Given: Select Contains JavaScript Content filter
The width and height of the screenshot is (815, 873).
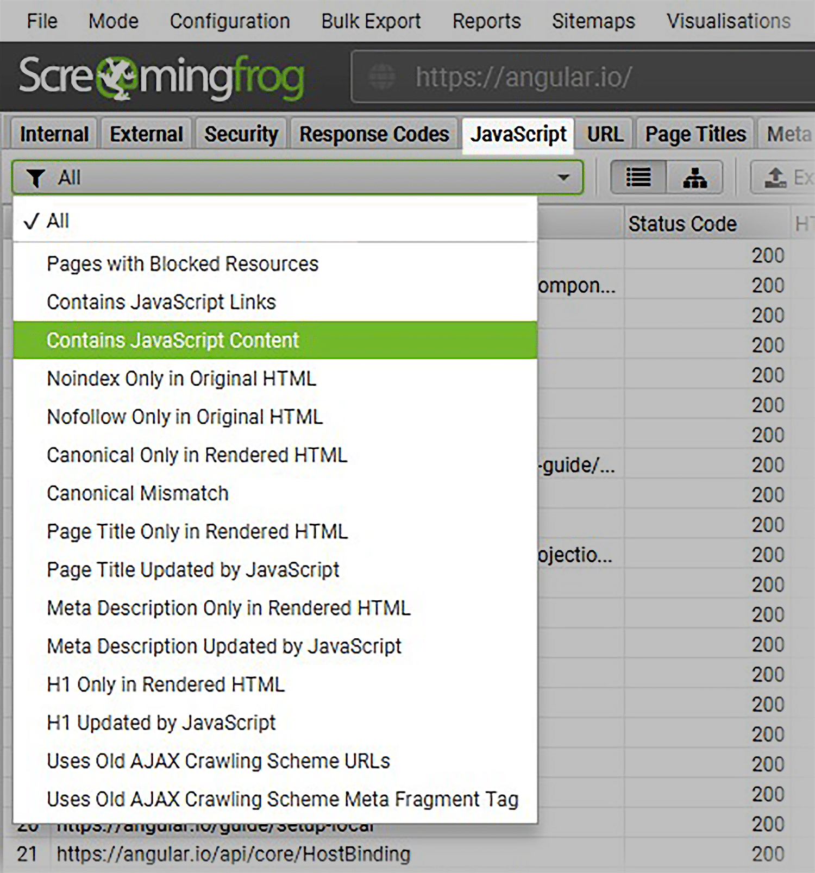Looking at the screenshot, I should [275, 340].
